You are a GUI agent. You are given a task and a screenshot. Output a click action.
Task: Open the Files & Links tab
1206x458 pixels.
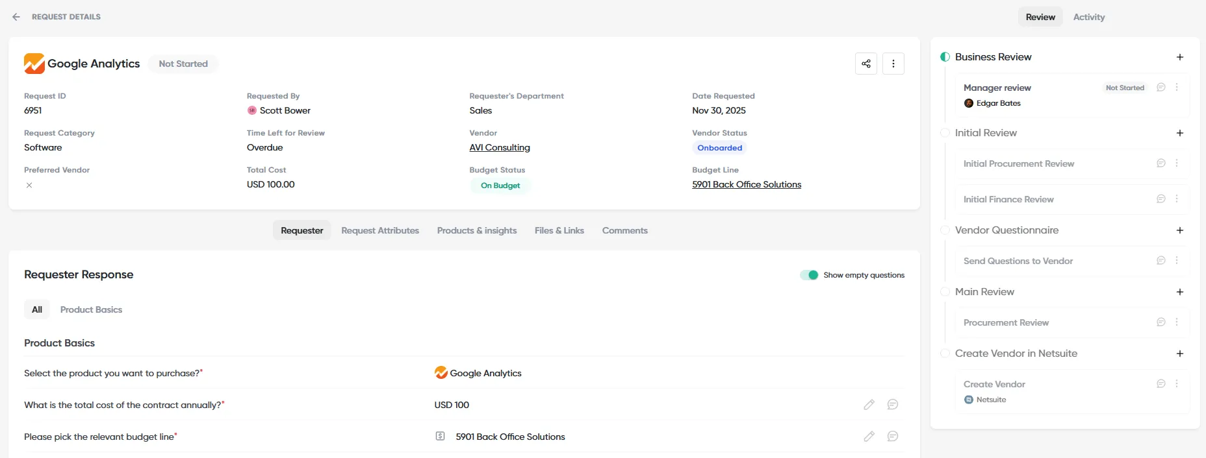559,230
